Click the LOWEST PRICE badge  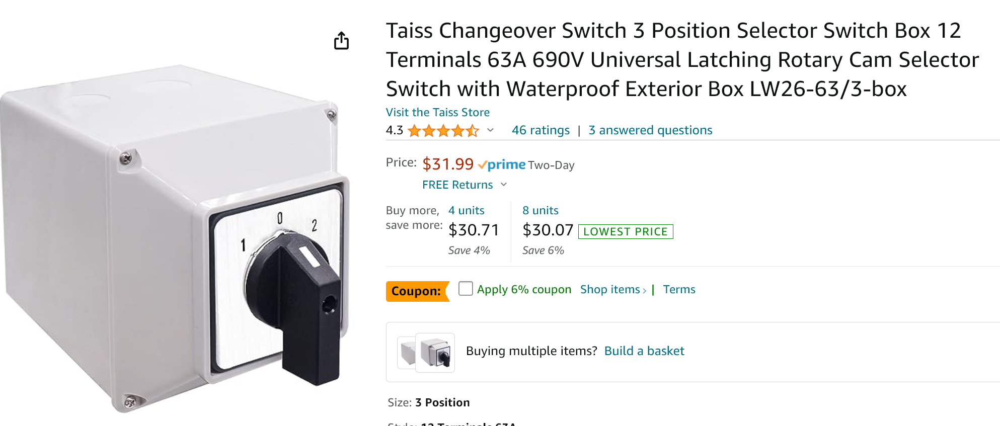coord(626,231)
